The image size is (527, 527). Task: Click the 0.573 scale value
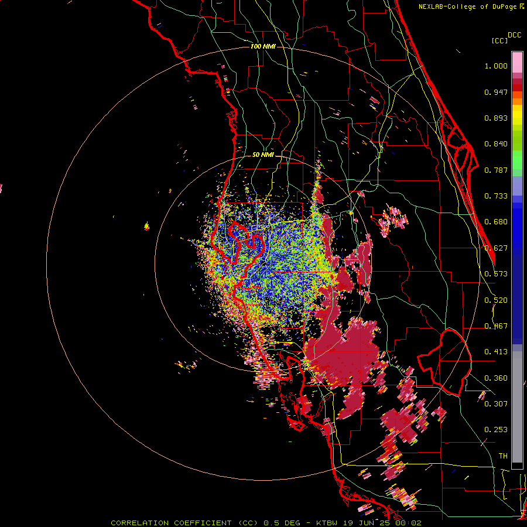pos(496,274)
